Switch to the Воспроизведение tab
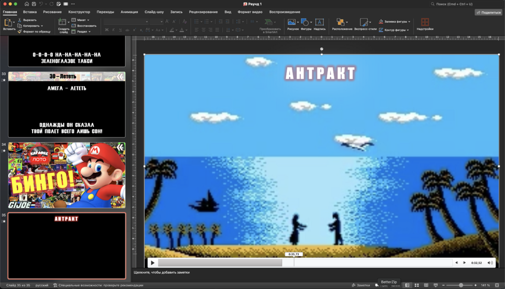505x289 pixels. (285, 12)
